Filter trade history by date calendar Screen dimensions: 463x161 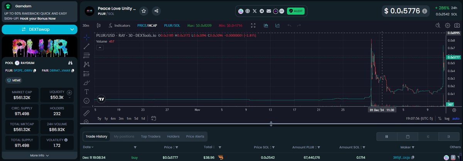[408, 136]
